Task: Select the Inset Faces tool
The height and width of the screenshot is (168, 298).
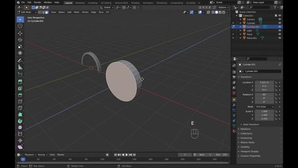Action: [x=20, y=88]
